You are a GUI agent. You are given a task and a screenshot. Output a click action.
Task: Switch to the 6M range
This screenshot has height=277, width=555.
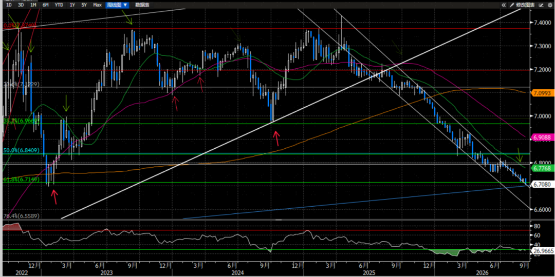tap(45, 5)
